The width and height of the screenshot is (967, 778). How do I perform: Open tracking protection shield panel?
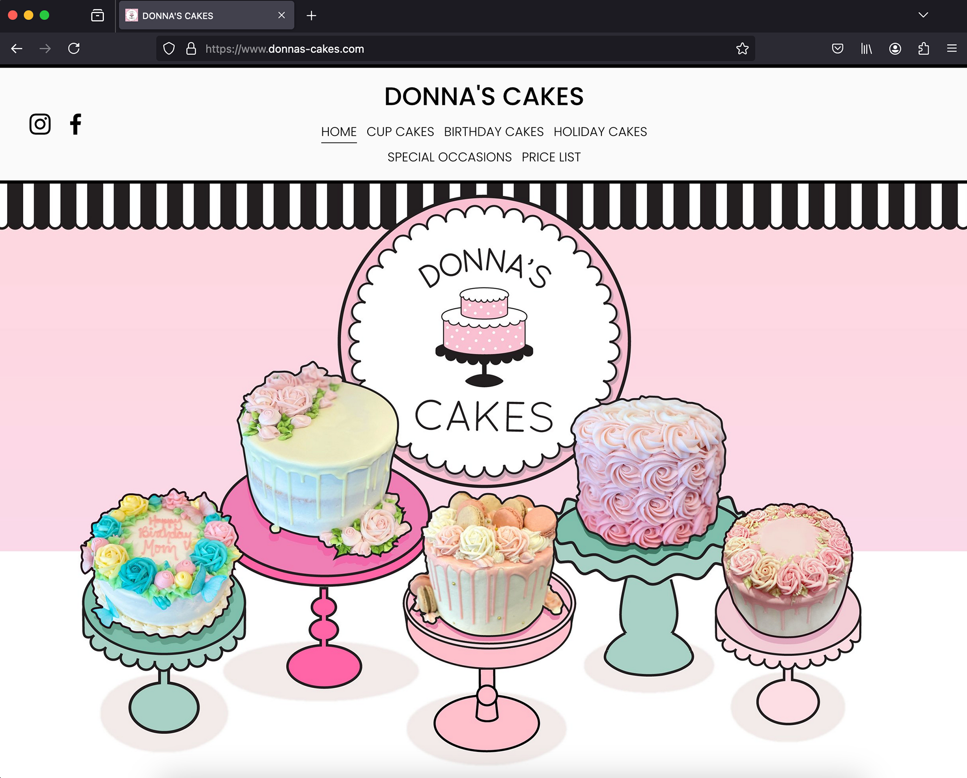click(169, 49)
